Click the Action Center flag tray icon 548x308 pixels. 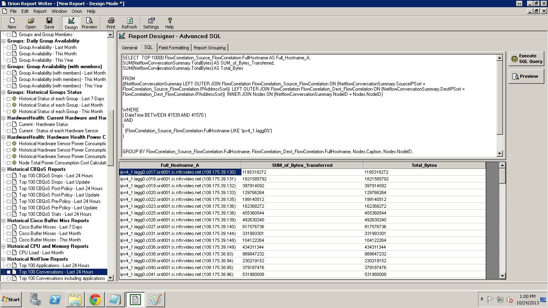[491, 299]
